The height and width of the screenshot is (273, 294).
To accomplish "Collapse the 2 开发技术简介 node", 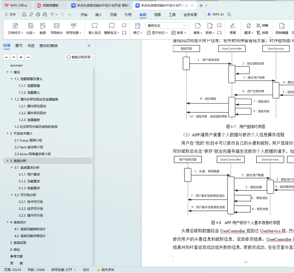I will pyautogui.click(x=8, y=134).
